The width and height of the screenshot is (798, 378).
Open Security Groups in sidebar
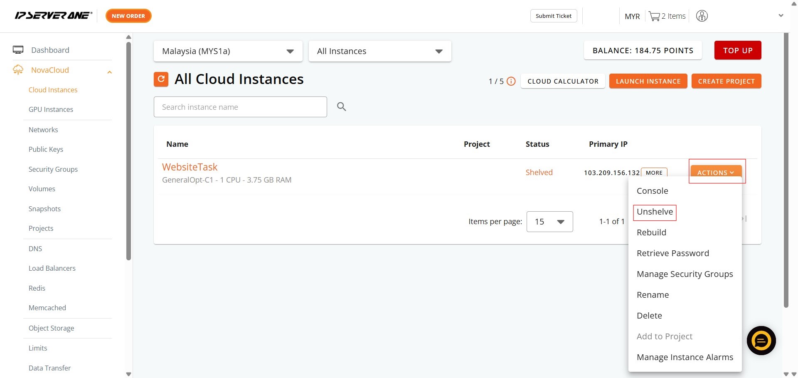click(53, 169)
